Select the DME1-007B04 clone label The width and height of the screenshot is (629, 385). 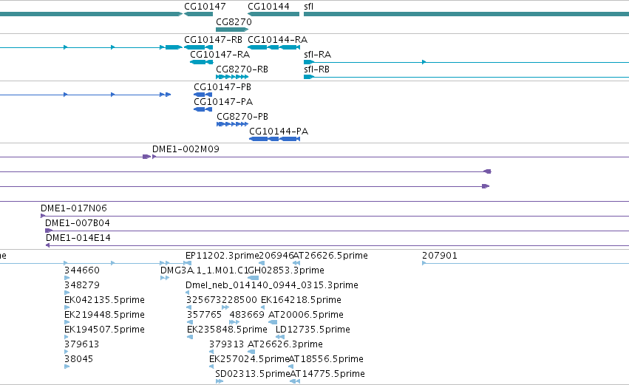pos(78,223)
